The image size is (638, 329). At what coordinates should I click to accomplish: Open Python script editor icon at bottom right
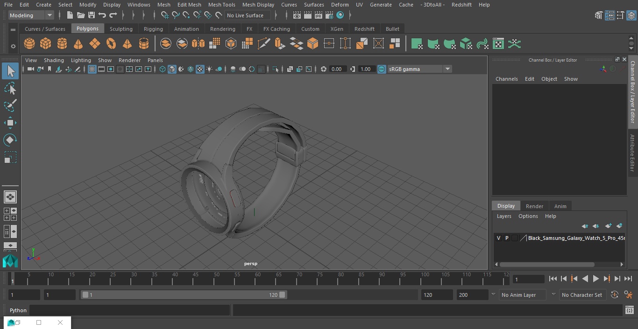pyautogui.click(x=629, y=310)
